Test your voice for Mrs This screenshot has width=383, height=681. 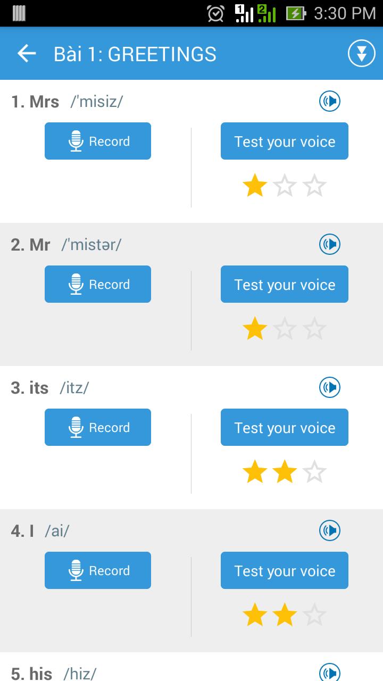[285, 141]
